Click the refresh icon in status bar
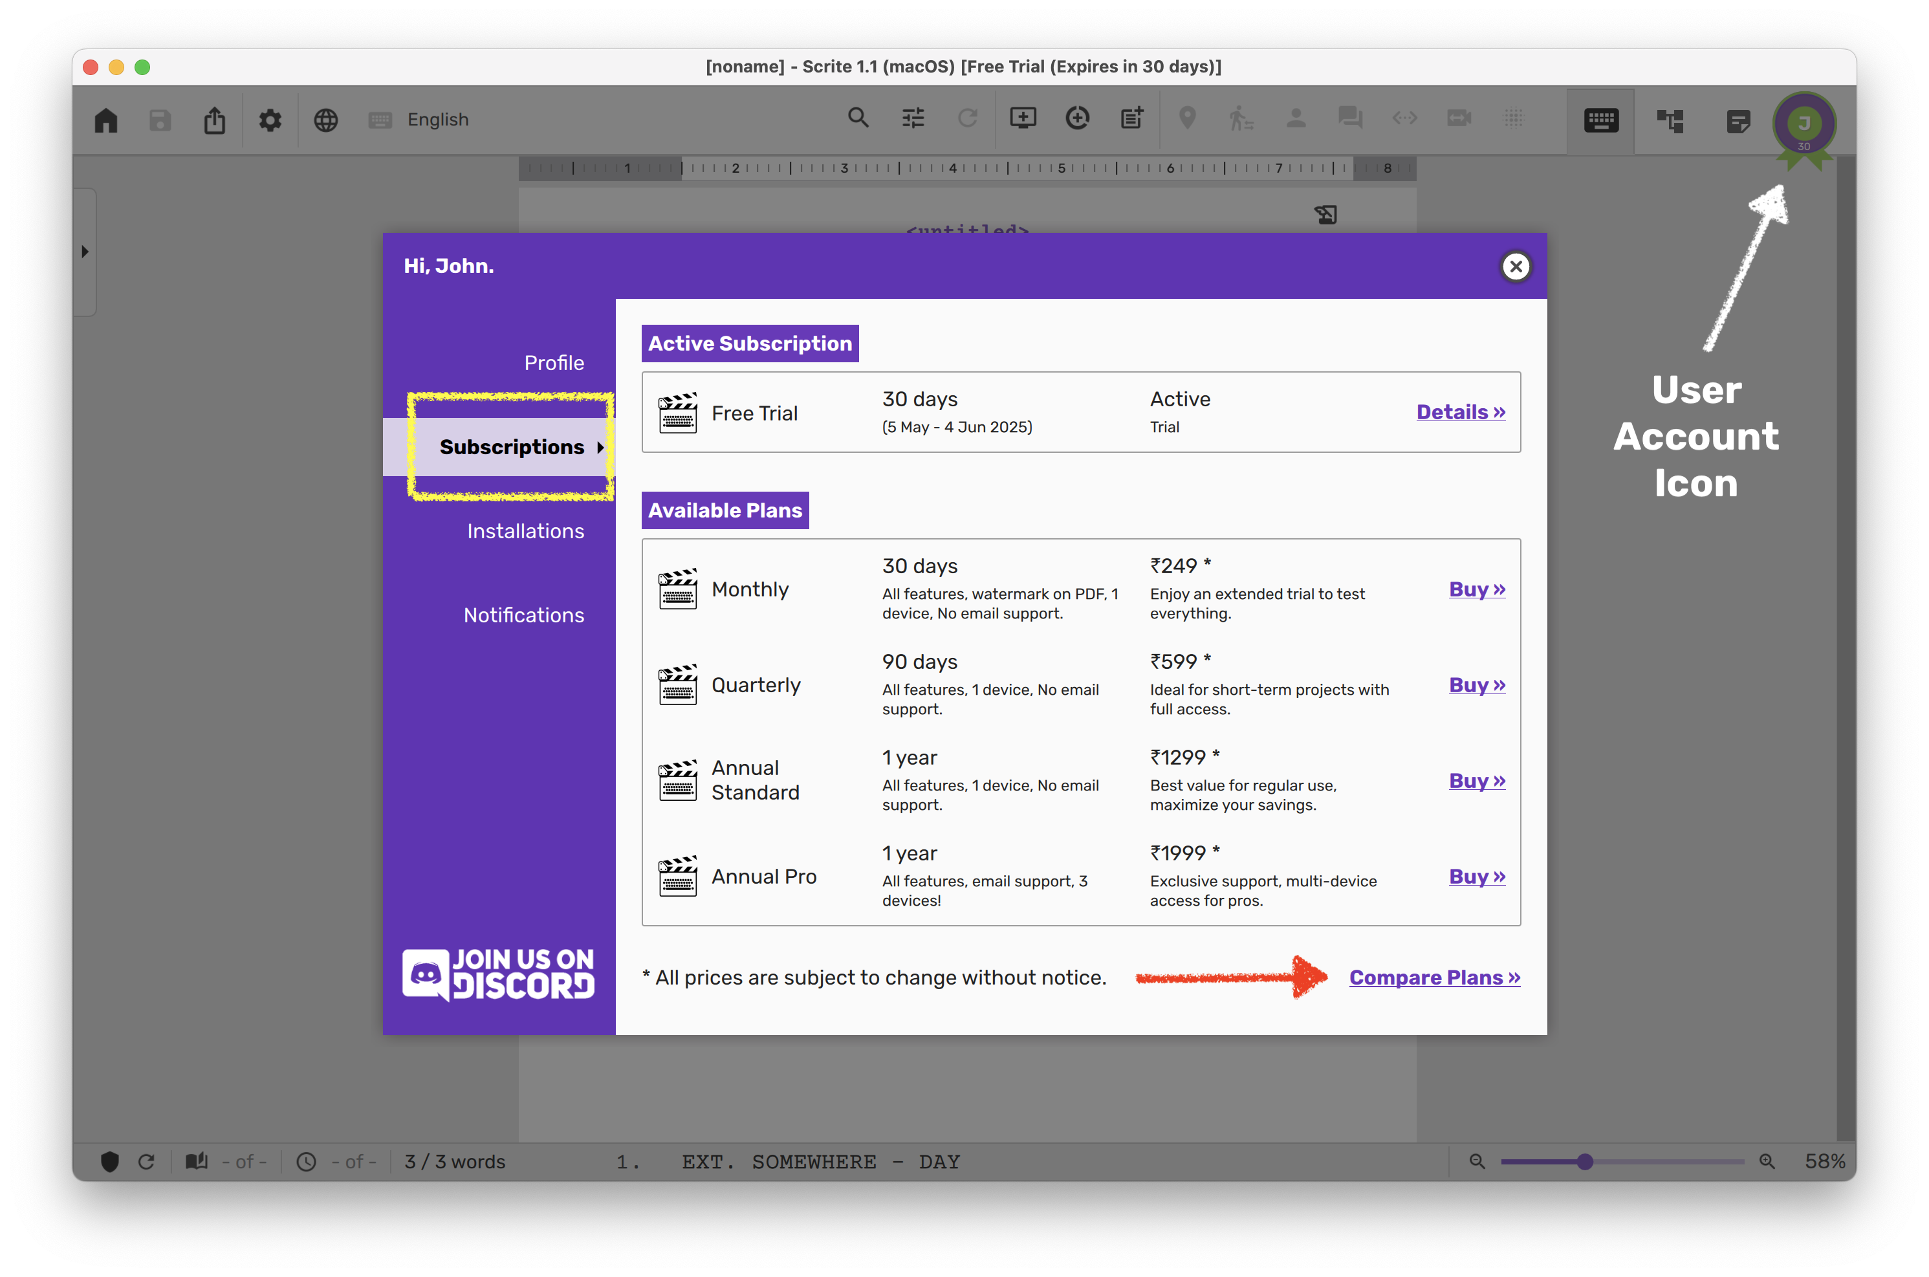The height and width of the screenshot is (1277, 1929). click(147, 1161)
